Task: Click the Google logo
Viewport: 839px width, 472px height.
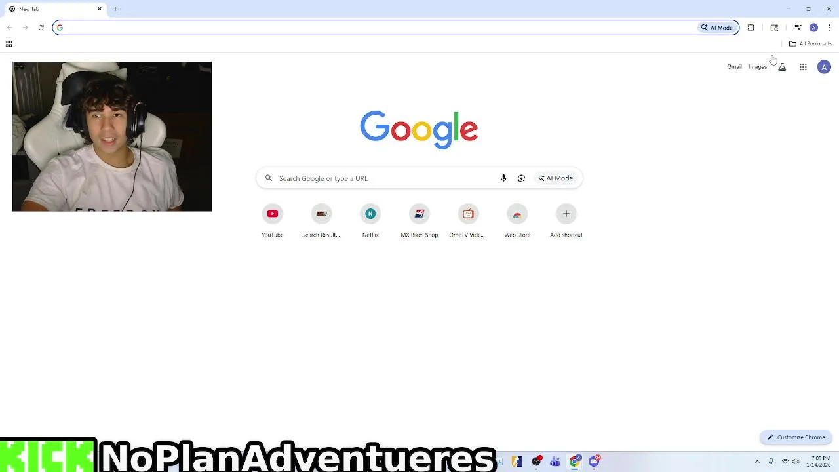Action: click(x=419, y=129)
